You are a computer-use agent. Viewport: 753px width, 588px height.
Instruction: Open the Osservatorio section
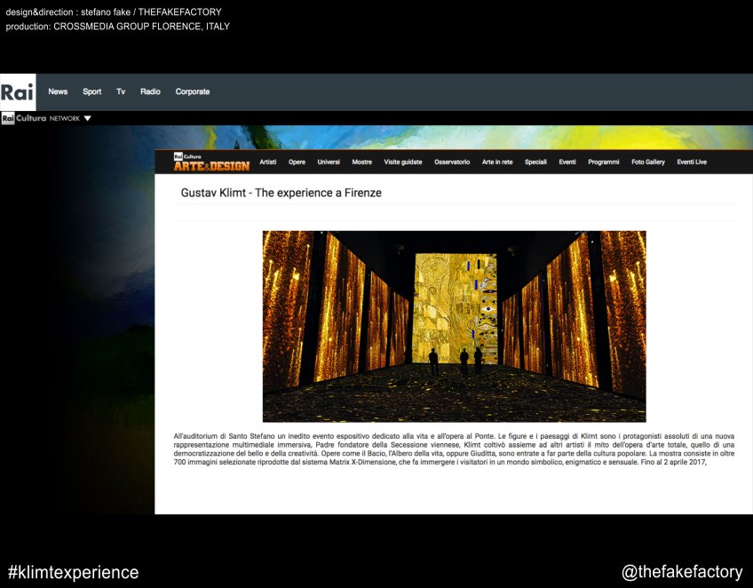452,163
